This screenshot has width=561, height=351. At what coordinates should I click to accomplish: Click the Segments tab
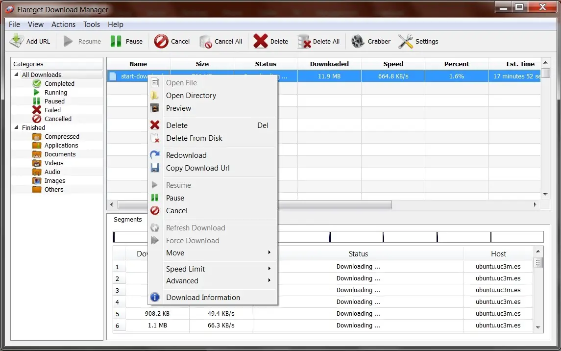[x=128, y=219]
